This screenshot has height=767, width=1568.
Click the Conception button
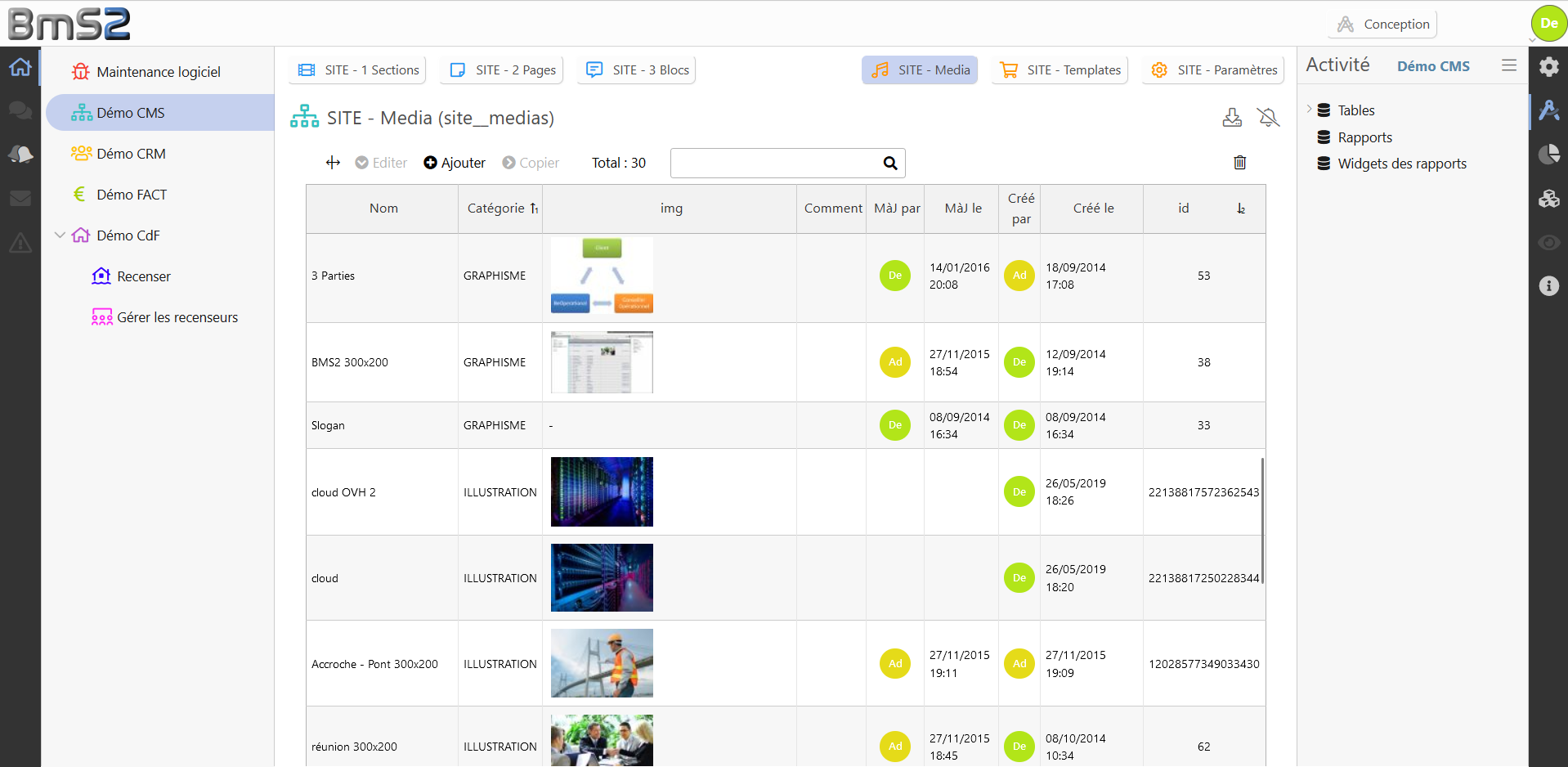coord(1384,25)
